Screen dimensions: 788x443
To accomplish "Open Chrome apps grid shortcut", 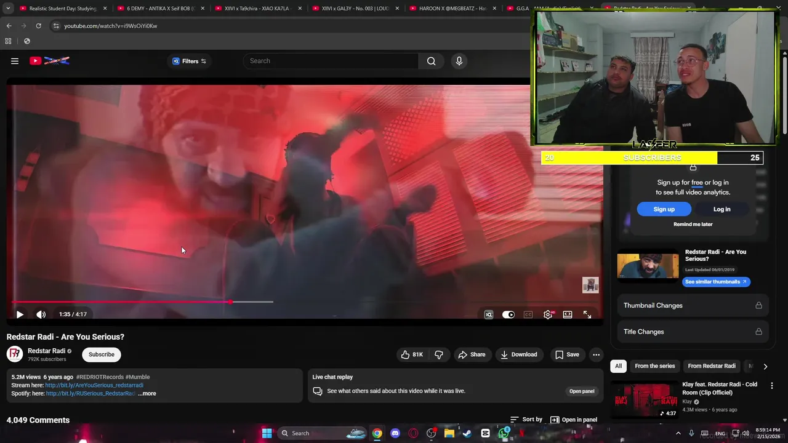I will tap(8, 41).
